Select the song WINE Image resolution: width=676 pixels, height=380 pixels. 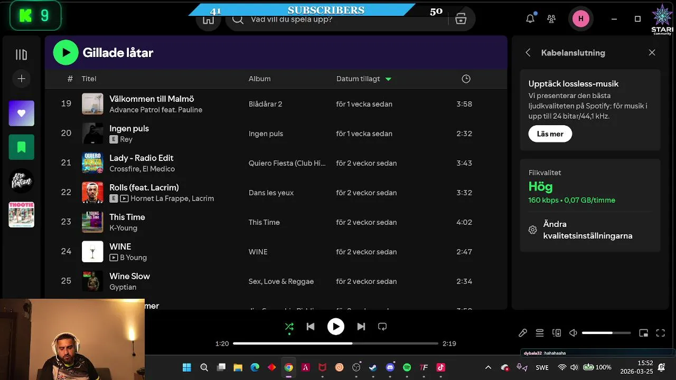(x=120, y=246)
